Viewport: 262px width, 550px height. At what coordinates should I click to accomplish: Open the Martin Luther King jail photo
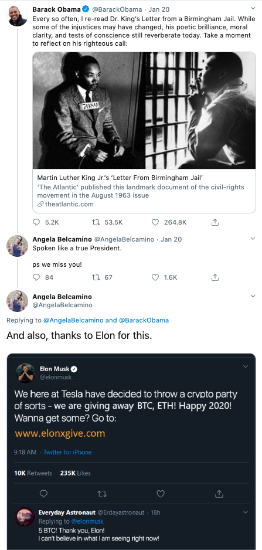click(x=144, y=110)
